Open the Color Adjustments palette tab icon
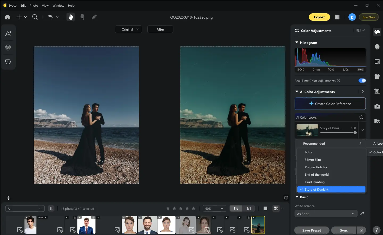The image size is (383, 235). 377,32
